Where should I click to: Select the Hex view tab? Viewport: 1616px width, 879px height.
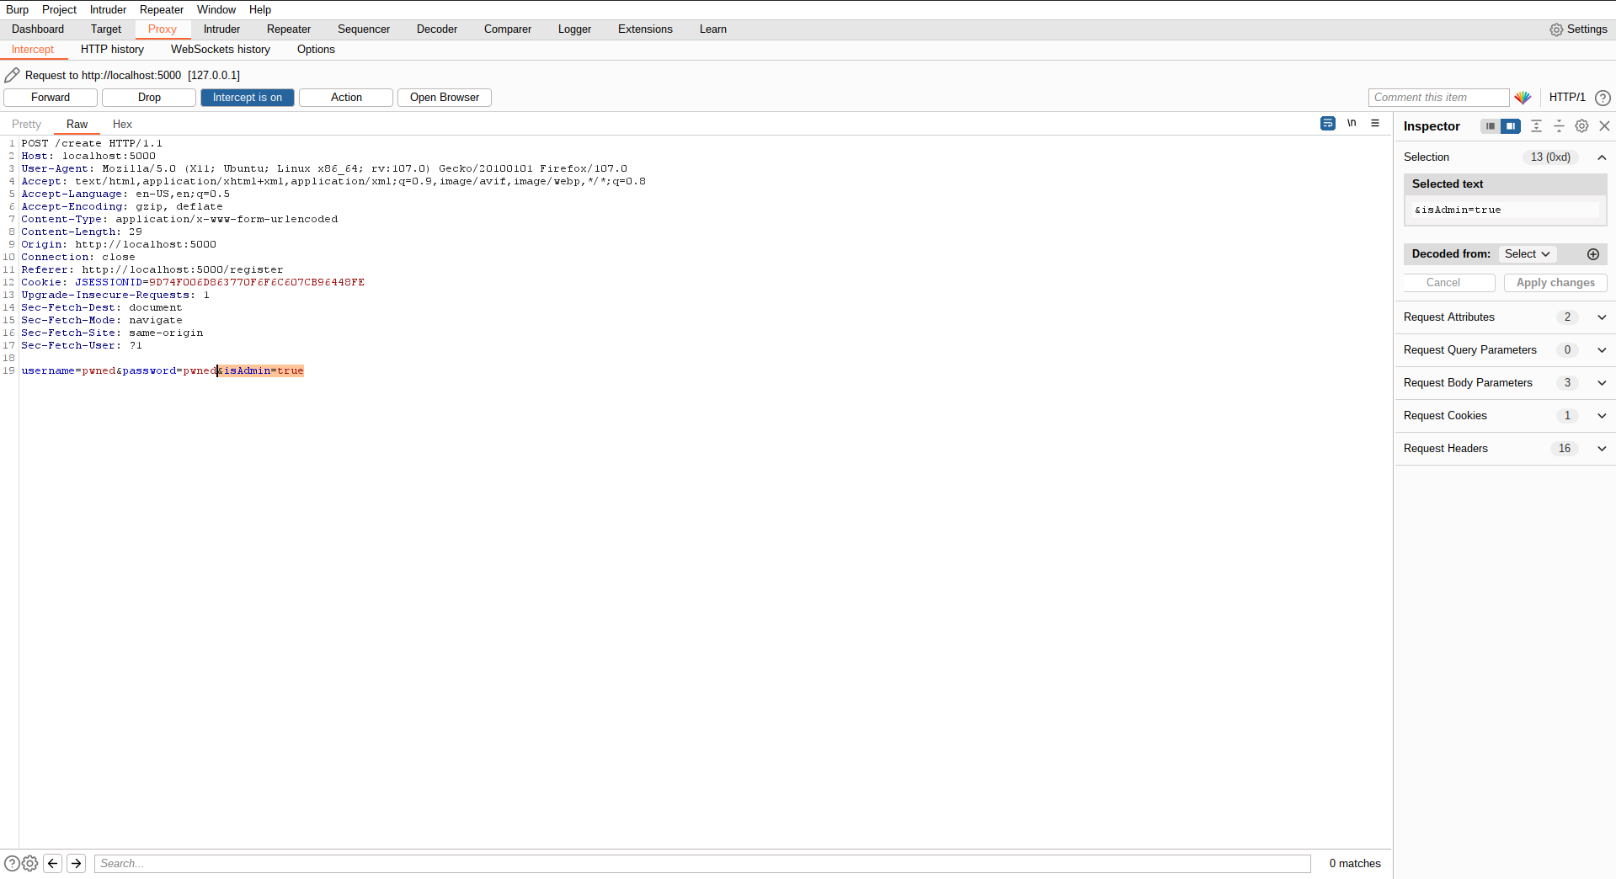click(122, 125)
